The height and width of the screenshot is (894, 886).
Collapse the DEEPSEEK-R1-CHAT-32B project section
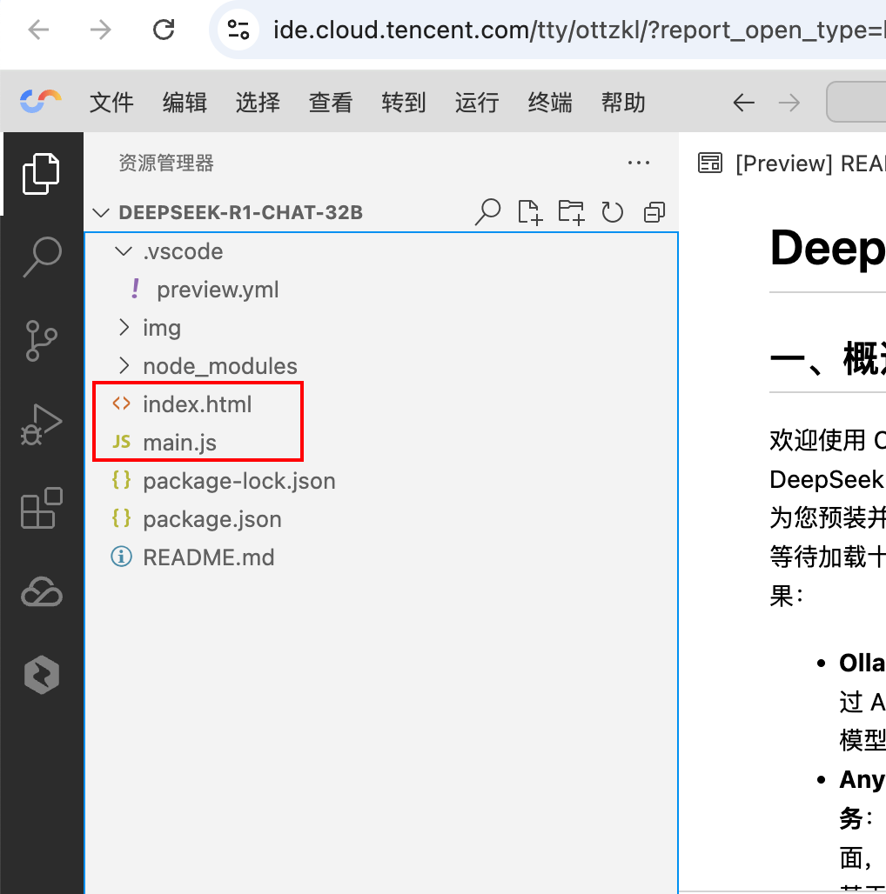pyautogui.click(x=103, y=213)
